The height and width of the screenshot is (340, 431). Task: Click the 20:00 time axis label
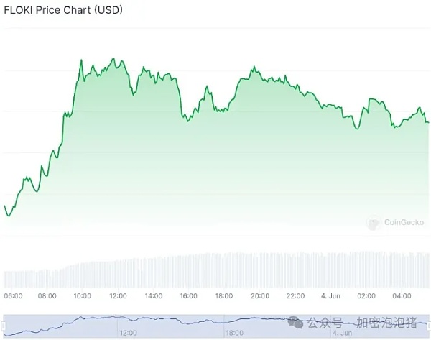pos(259,295)
